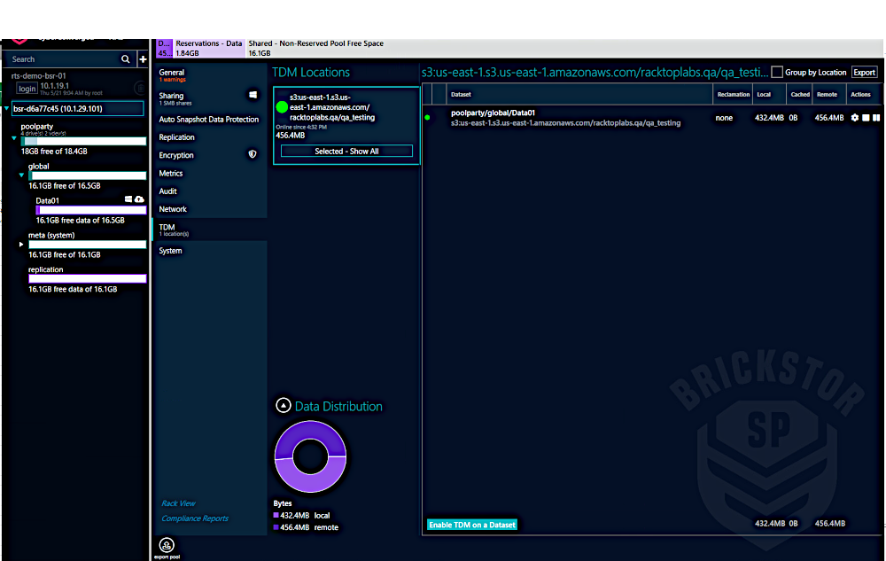The width and height of the screenshot is (886, 561).
Task: Click the export pool icon
Action: 167,545
